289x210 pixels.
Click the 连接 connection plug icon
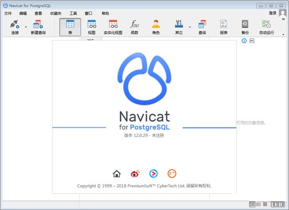(x=15, y=24)
